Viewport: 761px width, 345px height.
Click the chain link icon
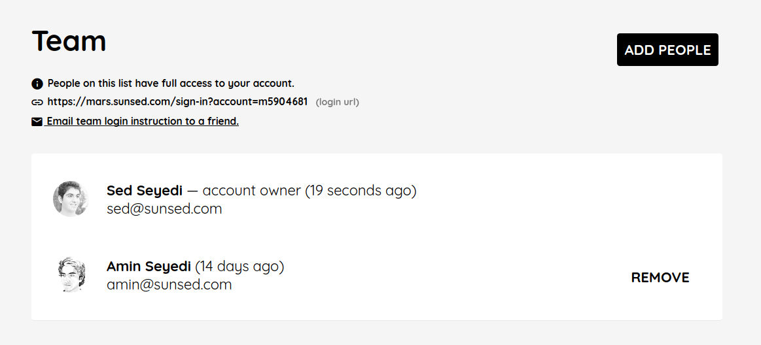coord(37,102)
